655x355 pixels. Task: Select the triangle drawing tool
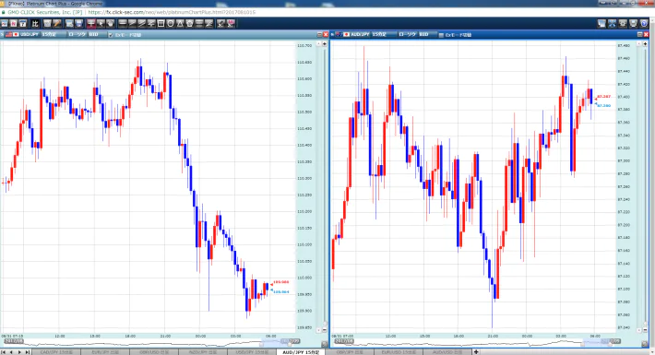180,23
